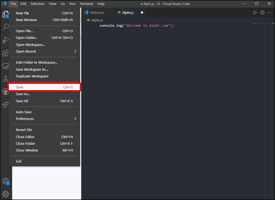Click the VS Code logo in title bar
Image resolution: width=275 pixels, height=200 pixels.
tap(4, 4)
